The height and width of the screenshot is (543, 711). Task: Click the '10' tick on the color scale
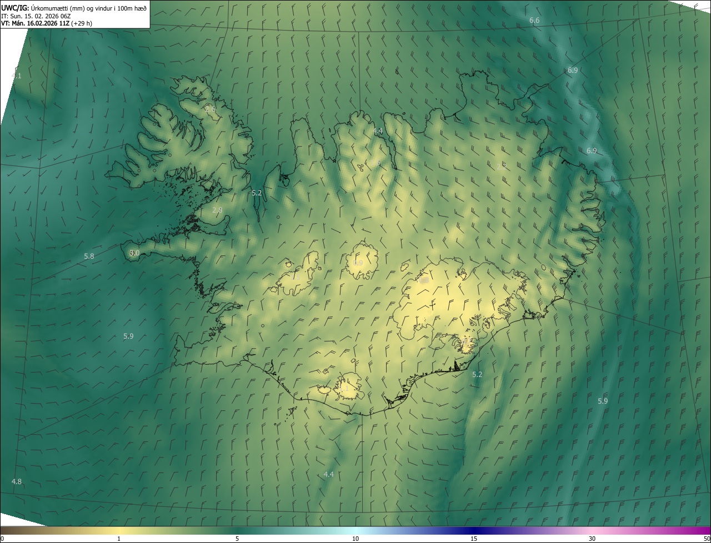355,539
